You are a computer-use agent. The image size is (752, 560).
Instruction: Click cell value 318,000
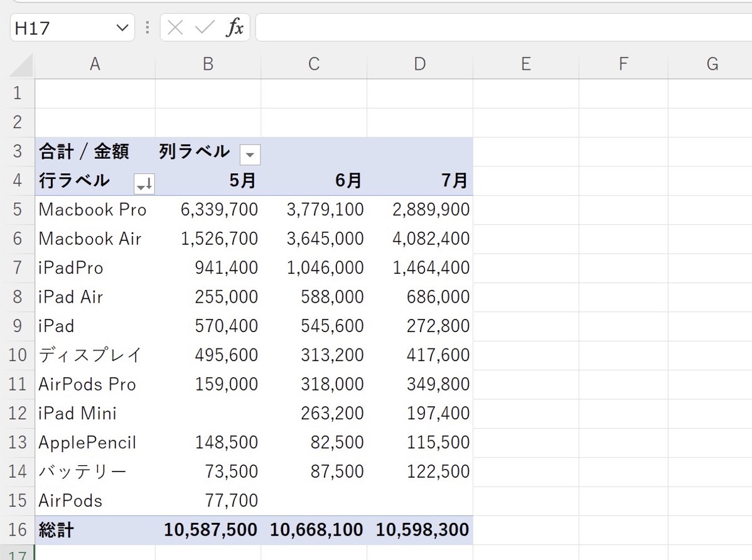314,384
